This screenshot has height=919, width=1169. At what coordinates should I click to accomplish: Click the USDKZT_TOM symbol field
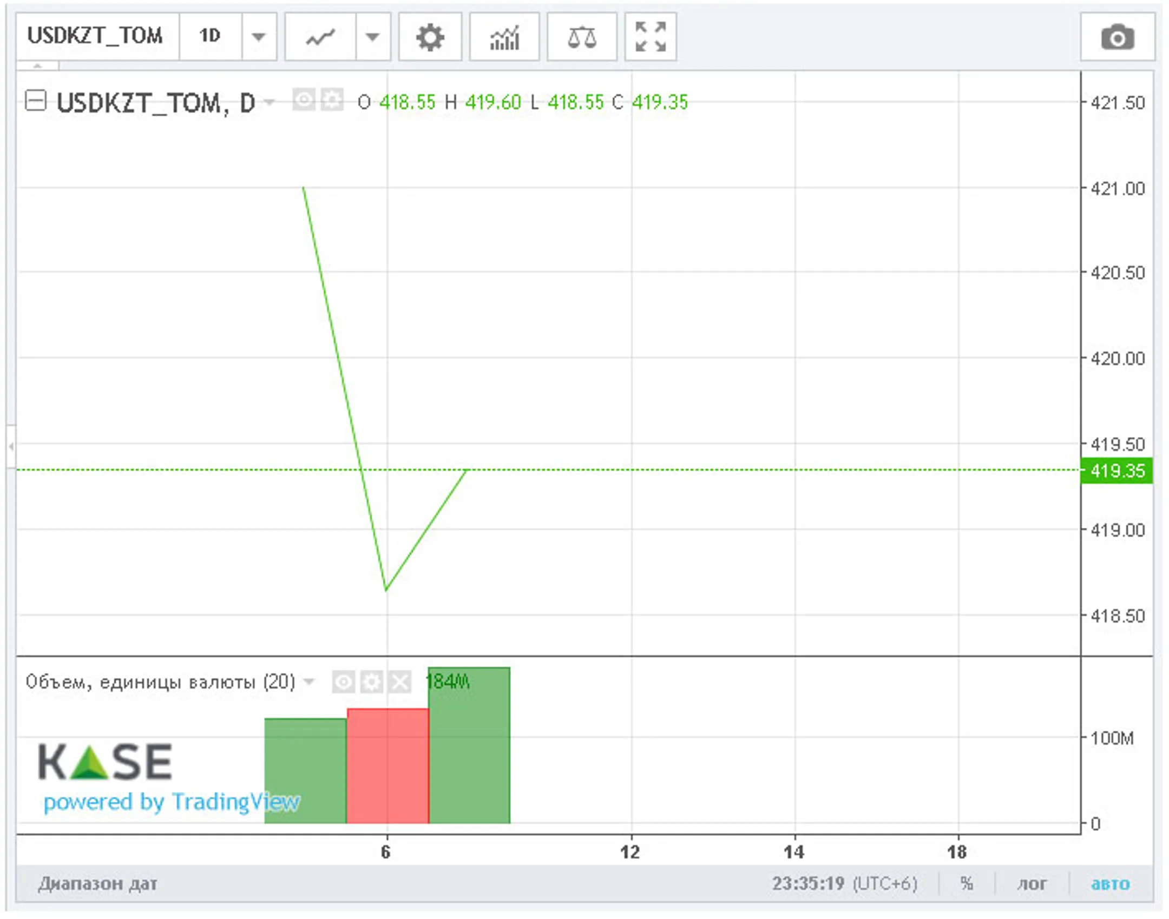click(x=95, y=36)
